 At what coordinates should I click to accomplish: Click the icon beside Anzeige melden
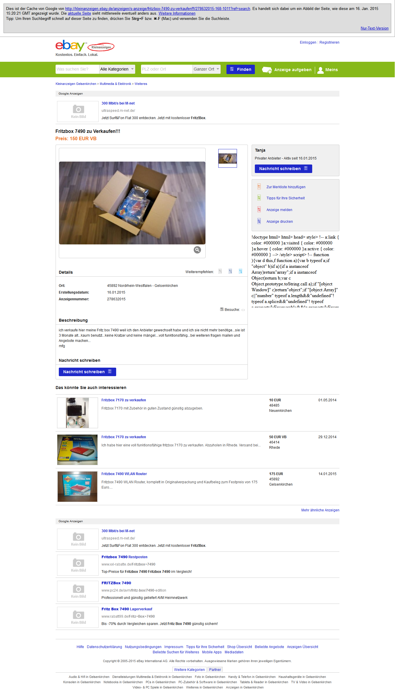tap(259, 210)
